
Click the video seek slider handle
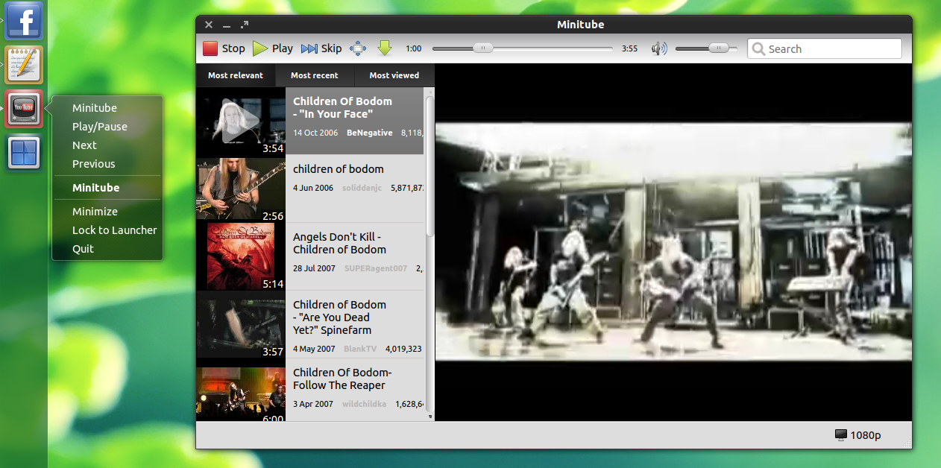pyautogui.click(x=482, y=48)
